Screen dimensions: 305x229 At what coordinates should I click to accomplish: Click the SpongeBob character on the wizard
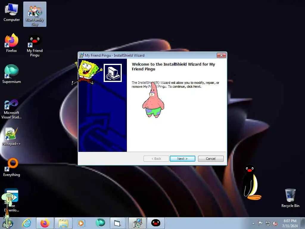coord(87,72)
